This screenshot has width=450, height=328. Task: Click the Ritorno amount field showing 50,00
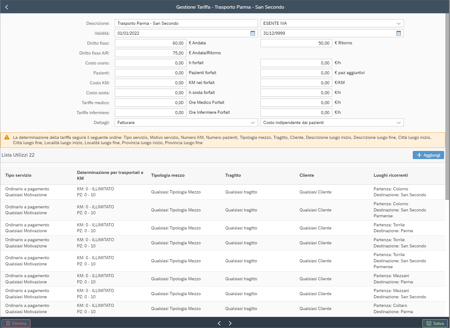pyautogui.click(x=296, y=43)
